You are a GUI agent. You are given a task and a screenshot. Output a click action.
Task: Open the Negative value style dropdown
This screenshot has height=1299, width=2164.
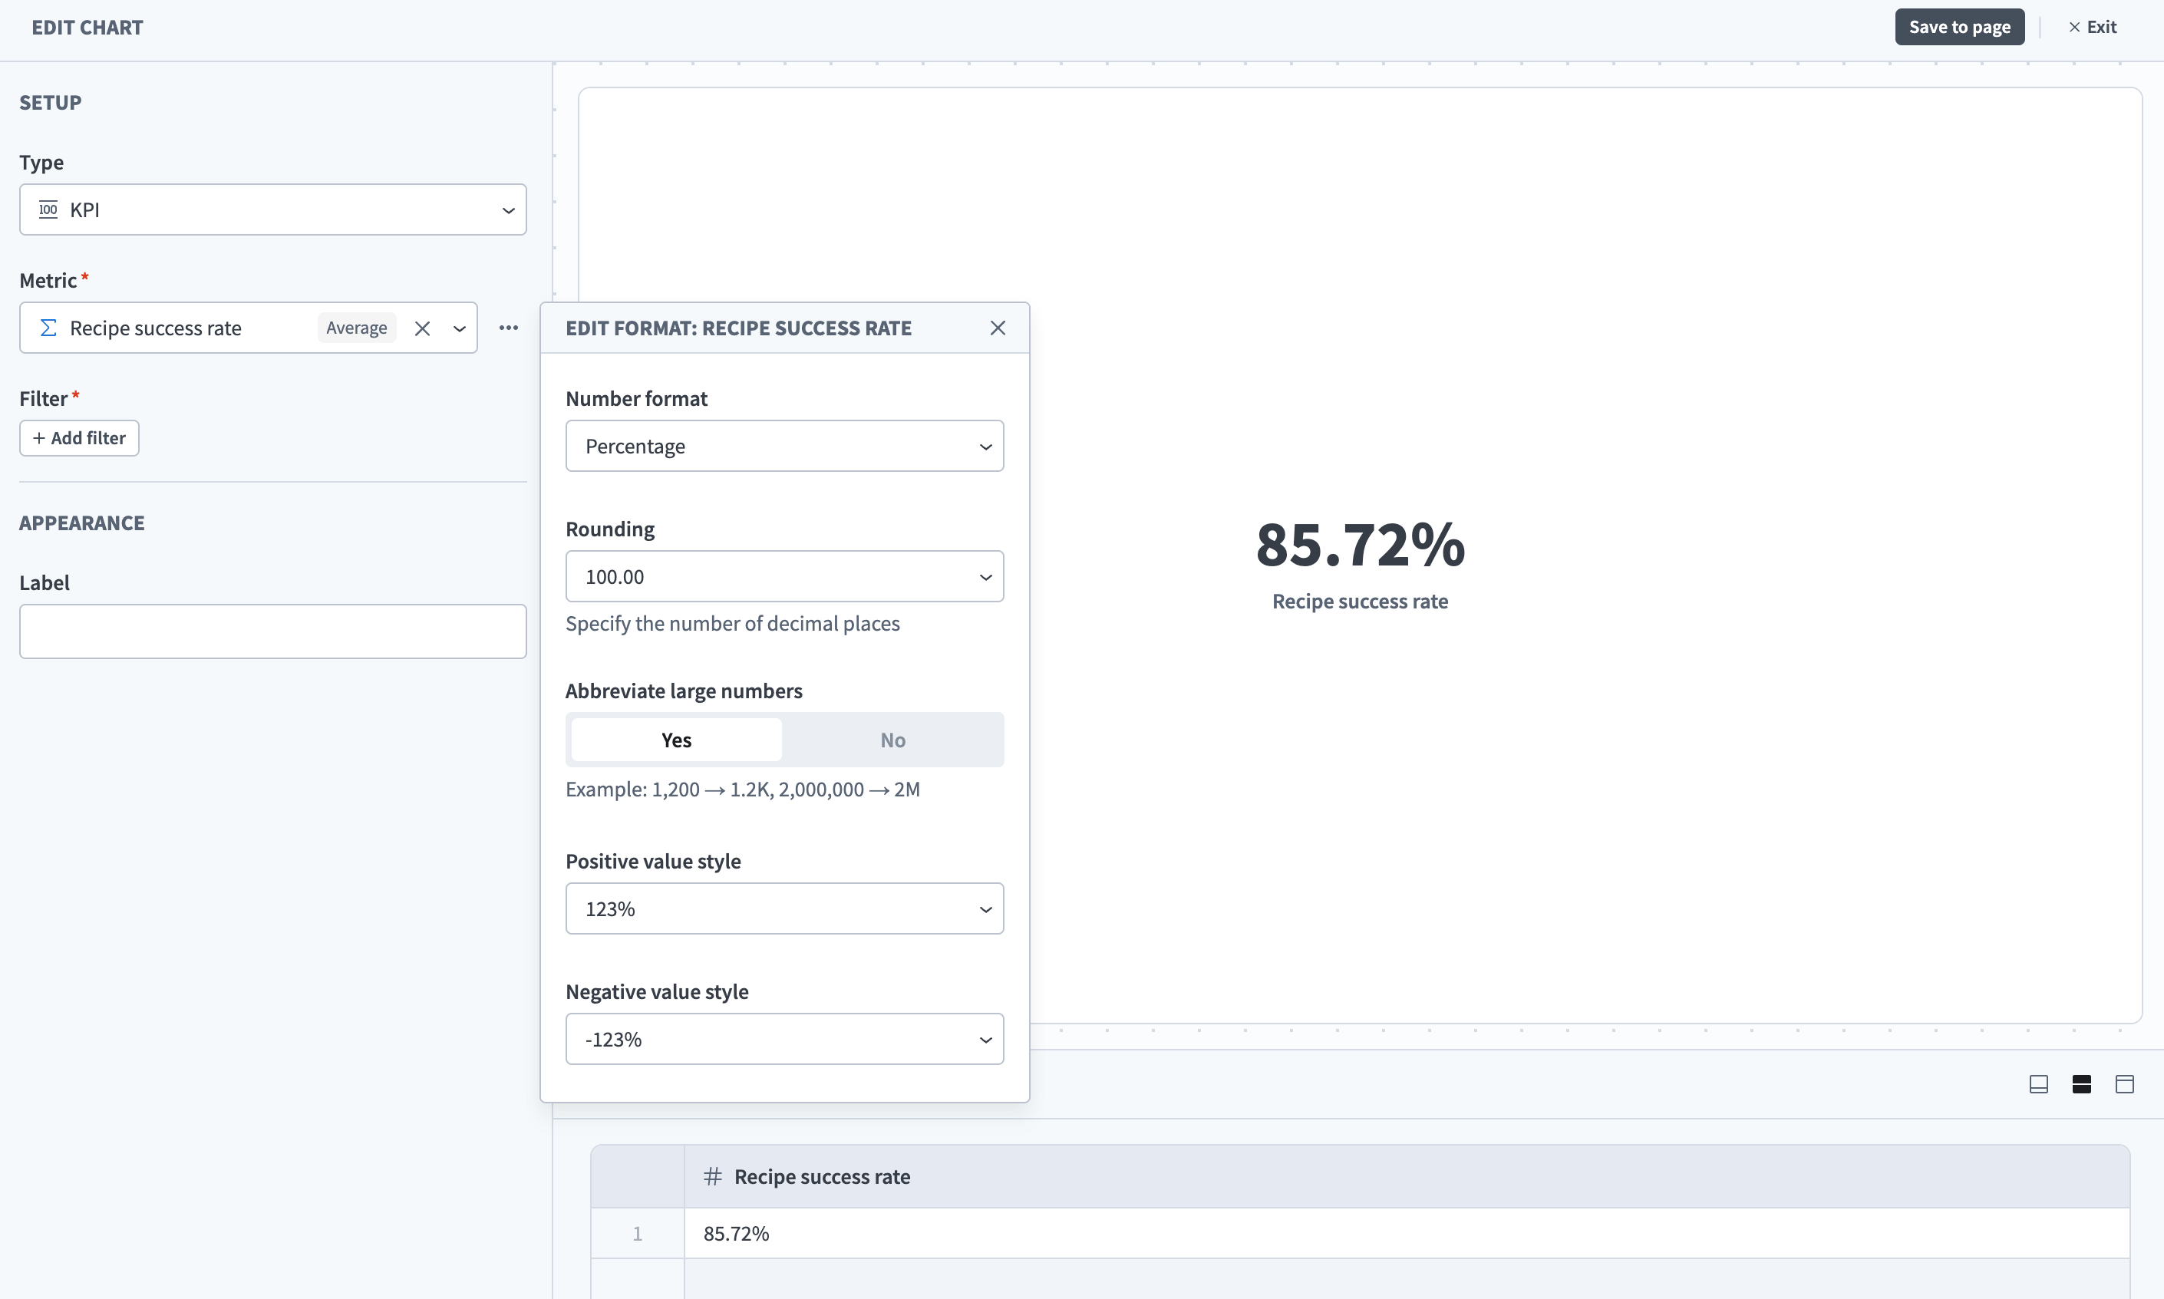click(784, 1039)
